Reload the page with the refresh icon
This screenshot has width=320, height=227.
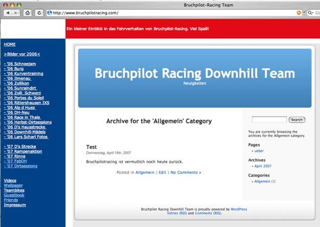(39, 13)
